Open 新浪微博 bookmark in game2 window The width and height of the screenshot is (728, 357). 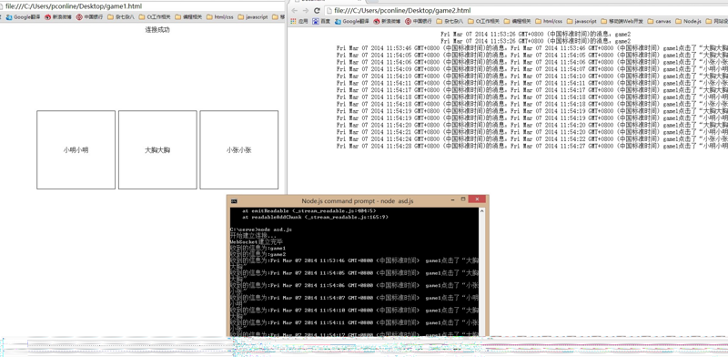point(388,21)
